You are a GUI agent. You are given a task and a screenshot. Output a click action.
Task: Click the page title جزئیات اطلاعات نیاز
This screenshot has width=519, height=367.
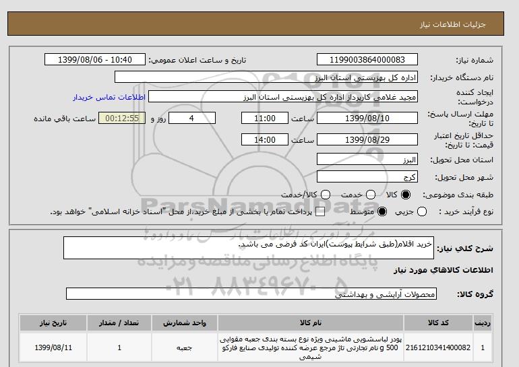point(452,24)
